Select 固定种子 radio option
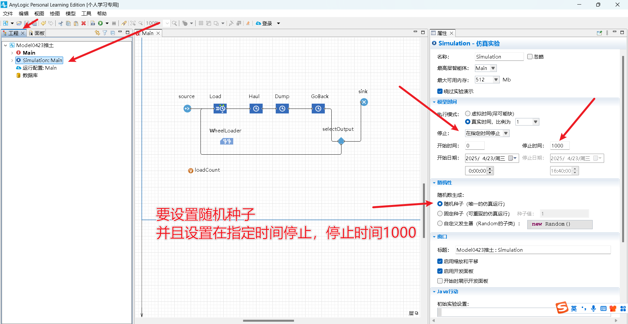 coord(440,213)
